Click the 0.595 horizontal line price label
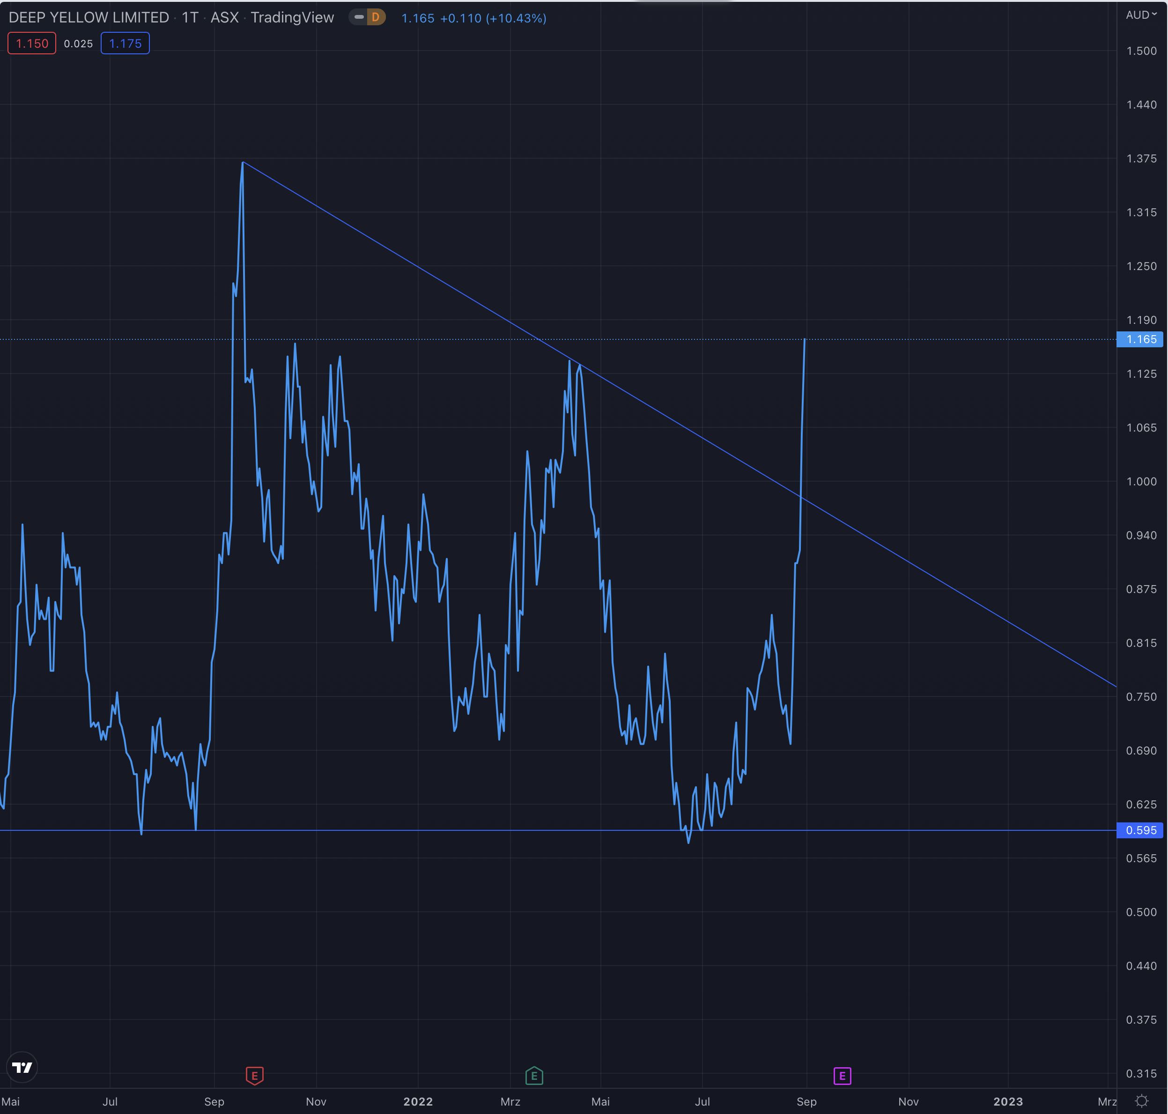The height and width of the screenshot is (1114, 1168). tap(1140, 830)
